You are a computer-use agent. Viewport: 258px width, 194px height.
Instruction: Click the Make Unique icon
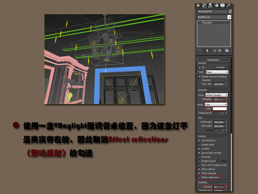(214, 50)
